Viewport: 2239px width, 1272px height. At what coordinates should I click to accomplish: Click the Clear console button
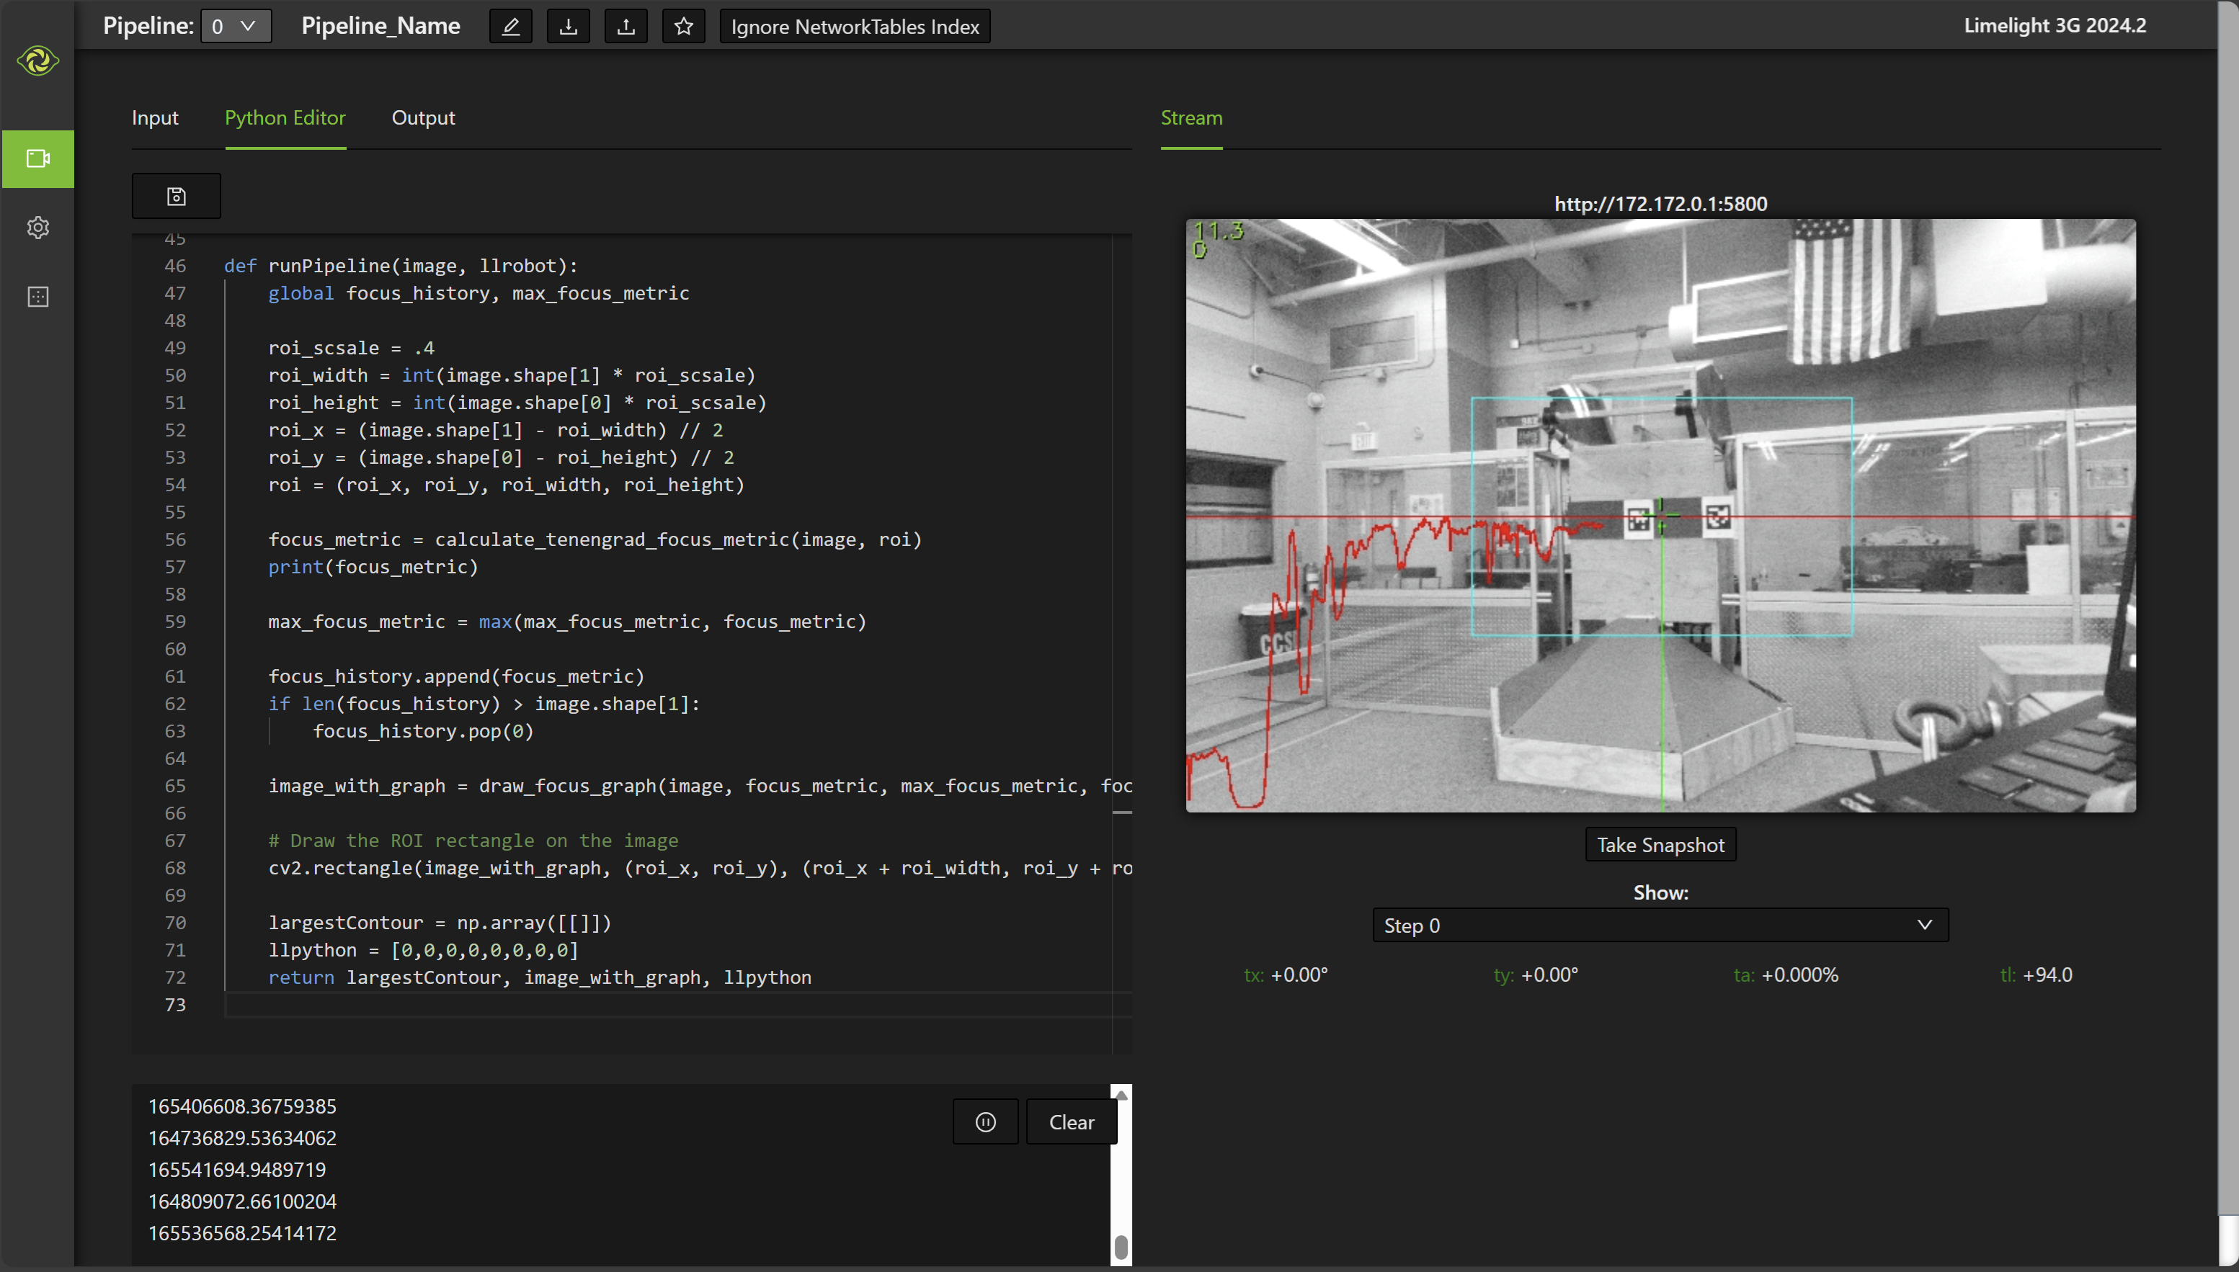1072,1121
